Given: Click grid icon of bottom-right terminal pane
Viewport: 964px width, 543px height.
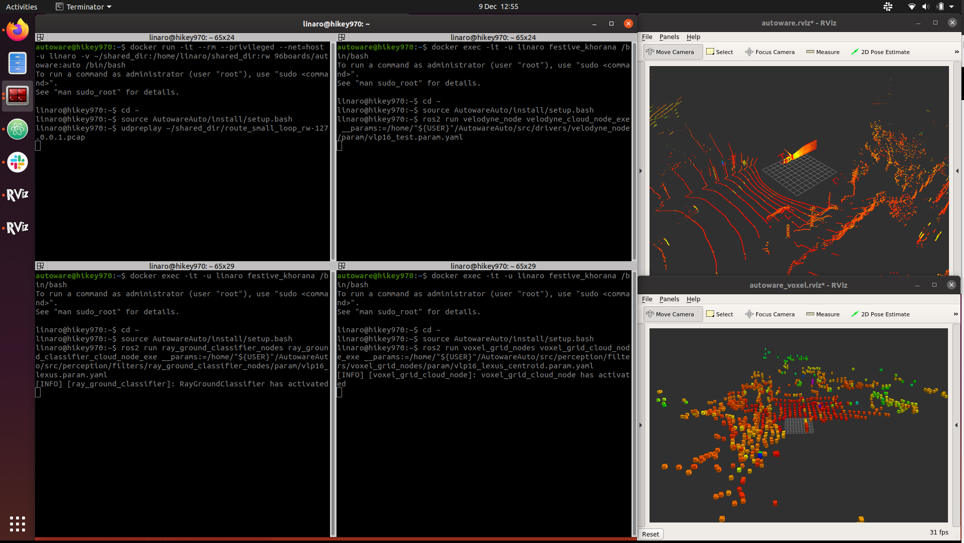Looking at the screenshot, I should (342, 266).
